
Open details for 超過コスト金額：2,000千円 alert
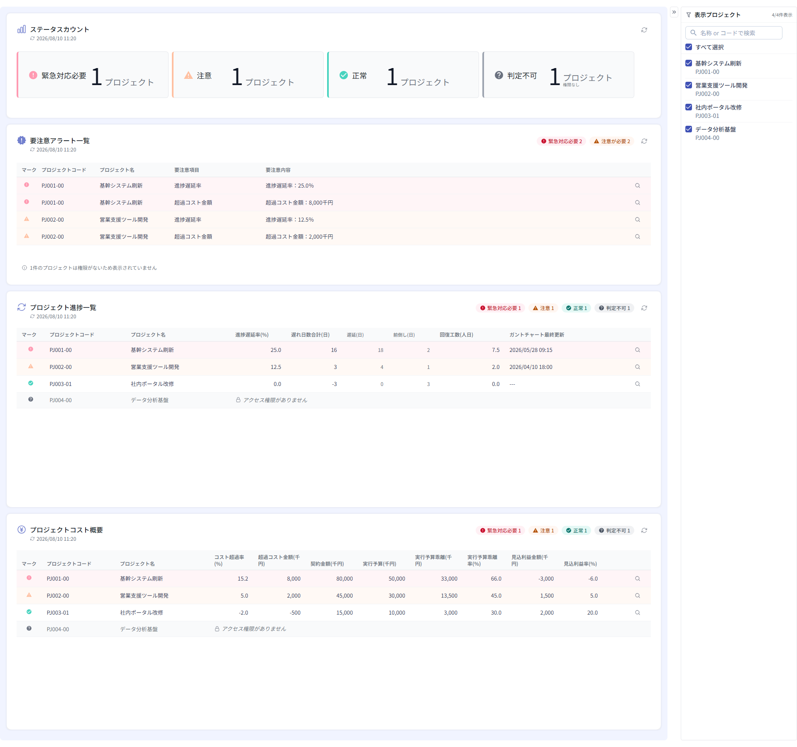pos(637,237)
